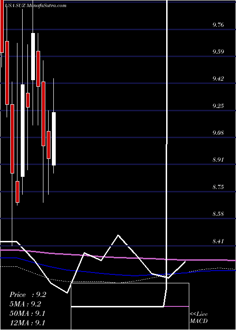Click the 5MA : 9.2 readout
Viewport: 236px width, 330px height.
pyautogui.click(x=25, y=304)
